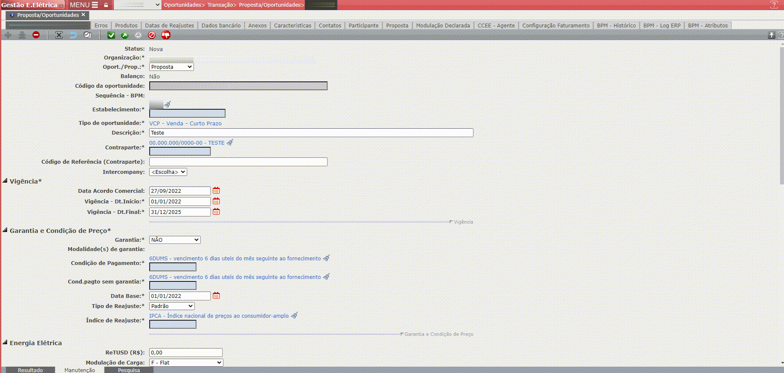Click the blue undo arrow icon
The image size is (784, 373).
point(73,35)
